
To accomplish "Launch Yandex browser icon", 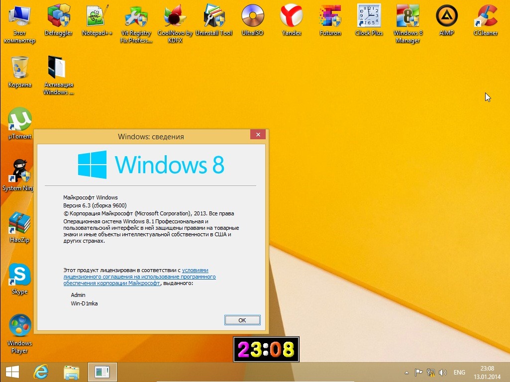I will tap(292, 19).
